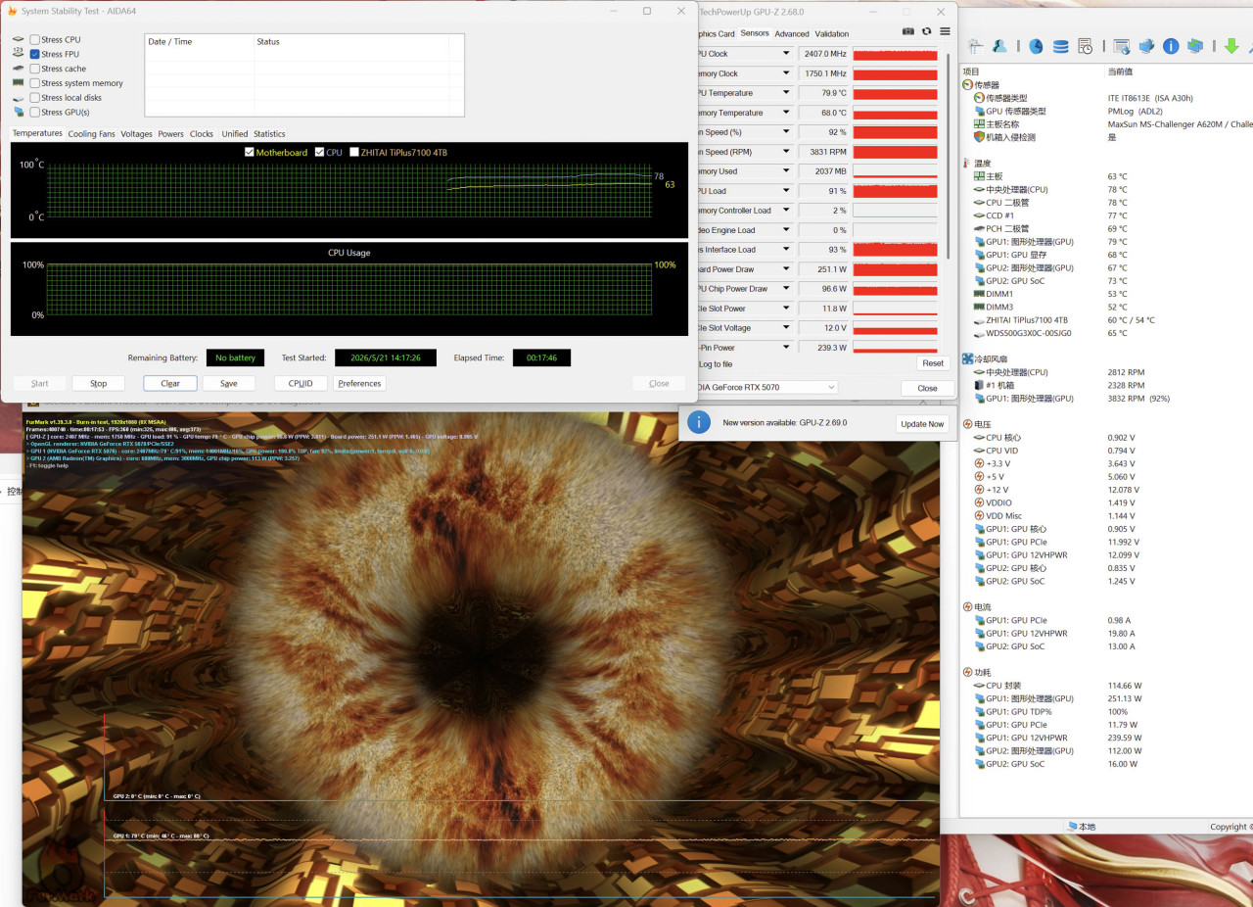1253x907 pixels.
Task: Enable the Stress system memory checkbox
Action: pos(35,83)
